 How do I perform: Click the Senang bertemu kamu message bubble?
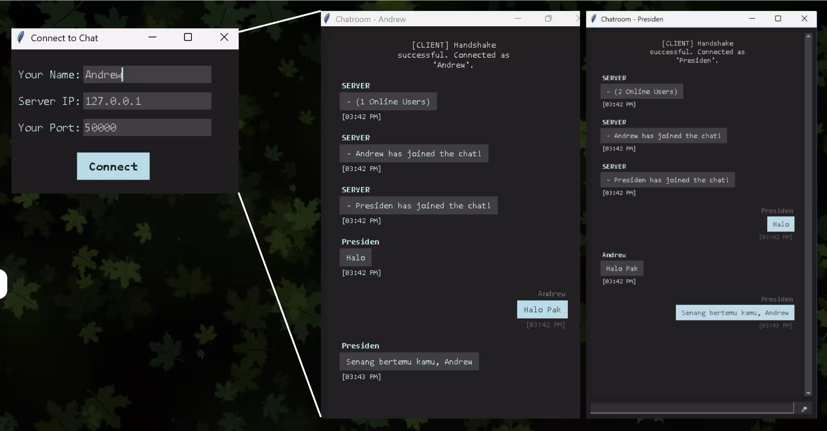[409, 361]
